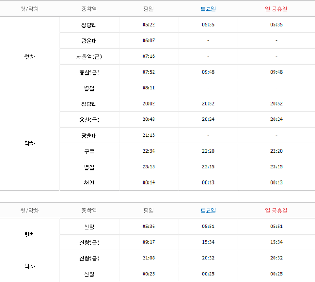Select the holiday-column 09:48 time for 용산(급)
The image size is (315, 282).
pyautogui.click(x=276, y=72)
